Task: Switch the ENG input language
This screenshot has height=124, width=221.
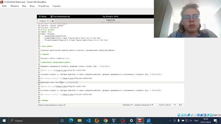Action: (196, 121)
